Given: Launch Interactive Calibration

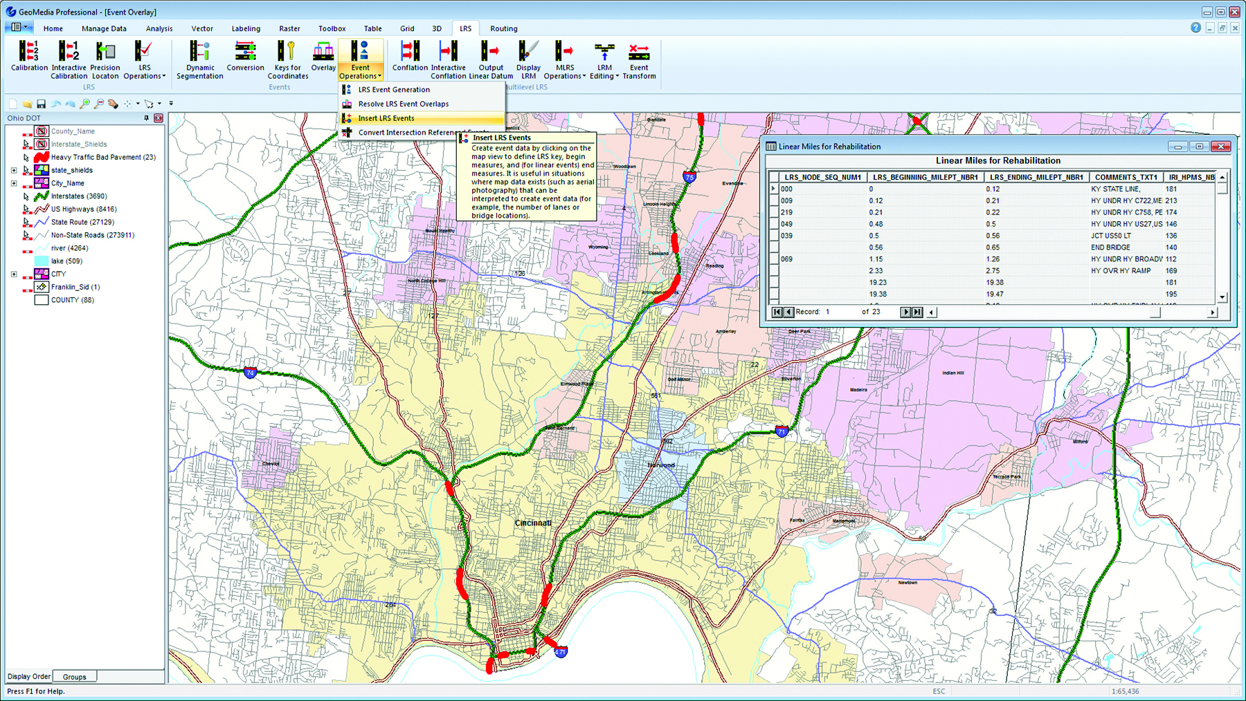Looking at the screenshot, I should pyautogui.click(x=69, y=59).
